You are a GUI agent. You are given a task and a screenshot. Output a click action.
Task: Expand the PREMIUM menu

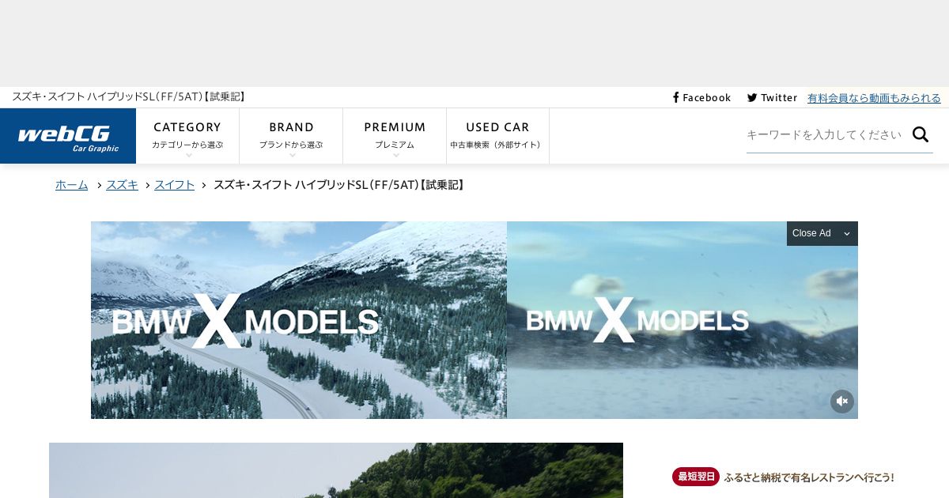point(395,136)
